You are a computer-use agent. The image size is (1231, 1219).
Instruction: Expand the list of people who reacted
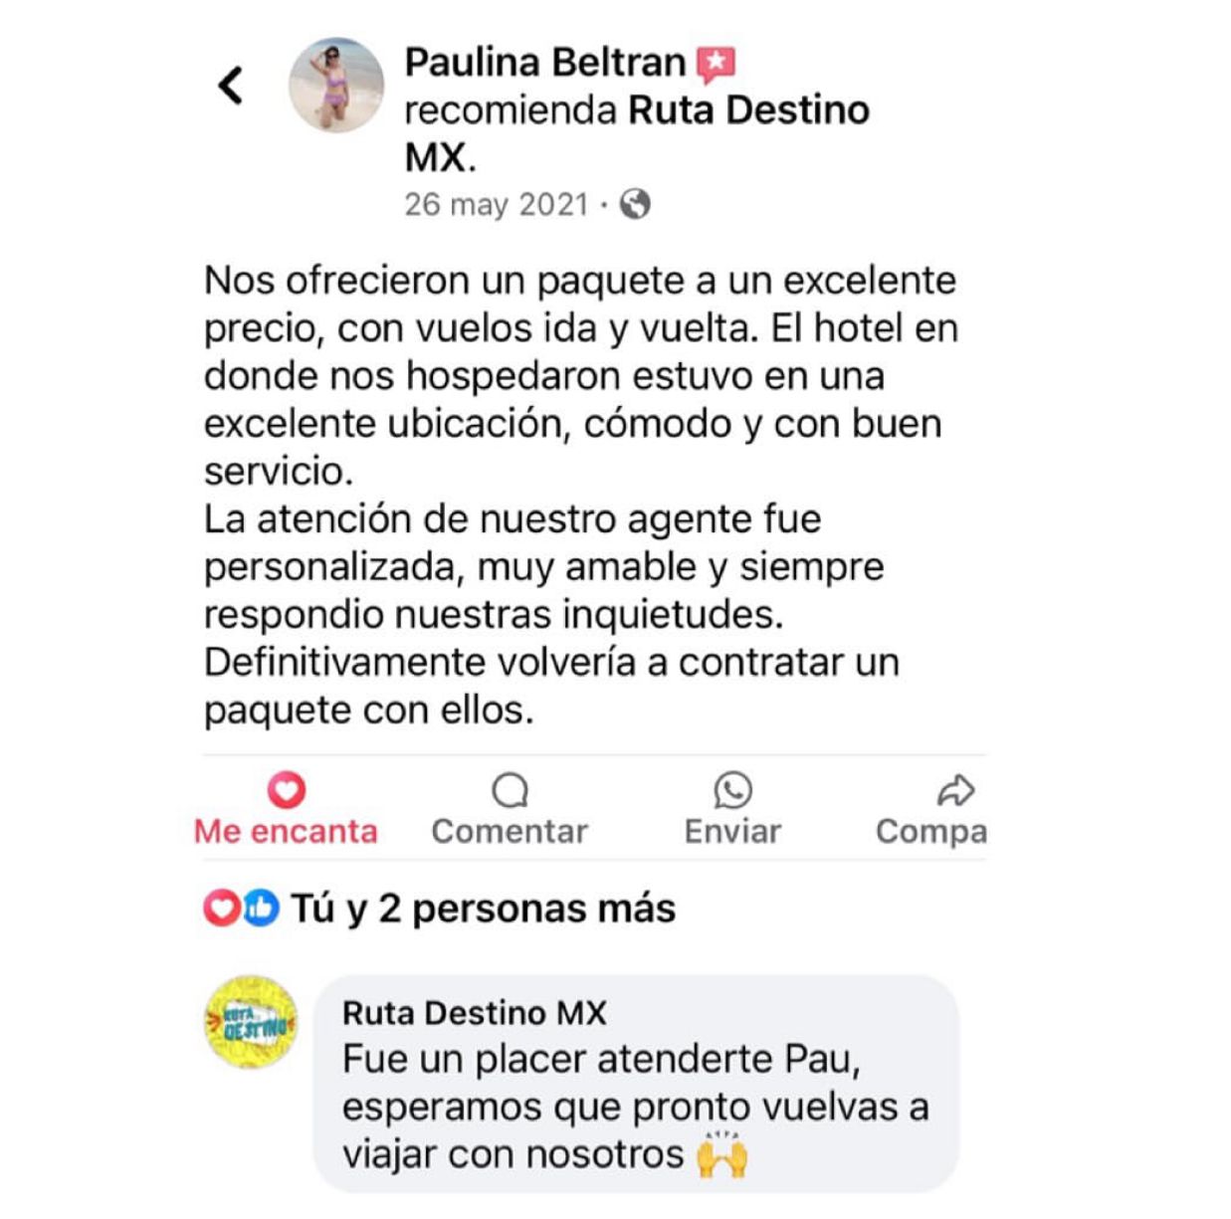(485, 907)
